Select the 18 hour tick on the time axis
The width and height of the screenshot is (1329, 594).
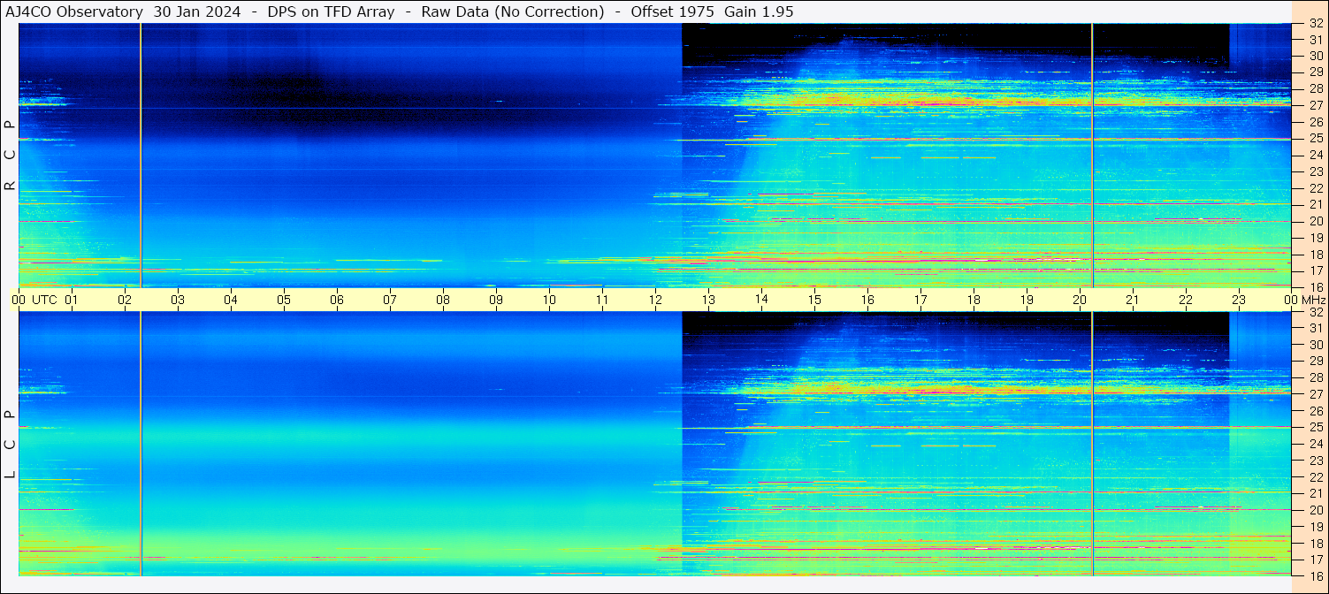coord(974,300)
